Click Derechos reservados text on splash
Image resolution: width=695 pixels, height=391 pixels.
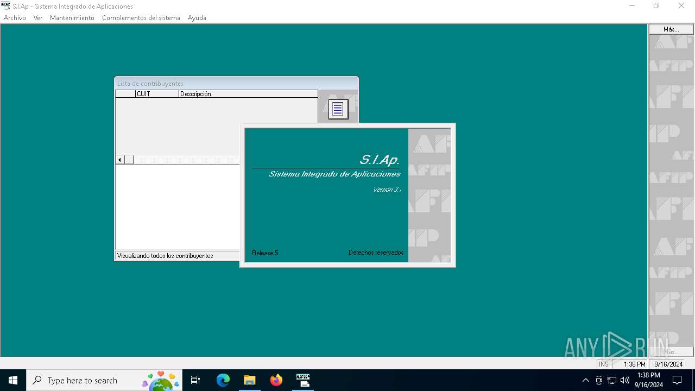pyautogui.click(x=376, y=253)
